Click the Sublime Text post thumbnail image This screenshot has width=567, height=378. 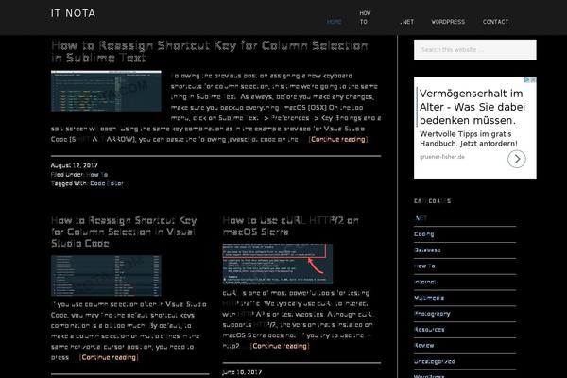click(106, 91)
